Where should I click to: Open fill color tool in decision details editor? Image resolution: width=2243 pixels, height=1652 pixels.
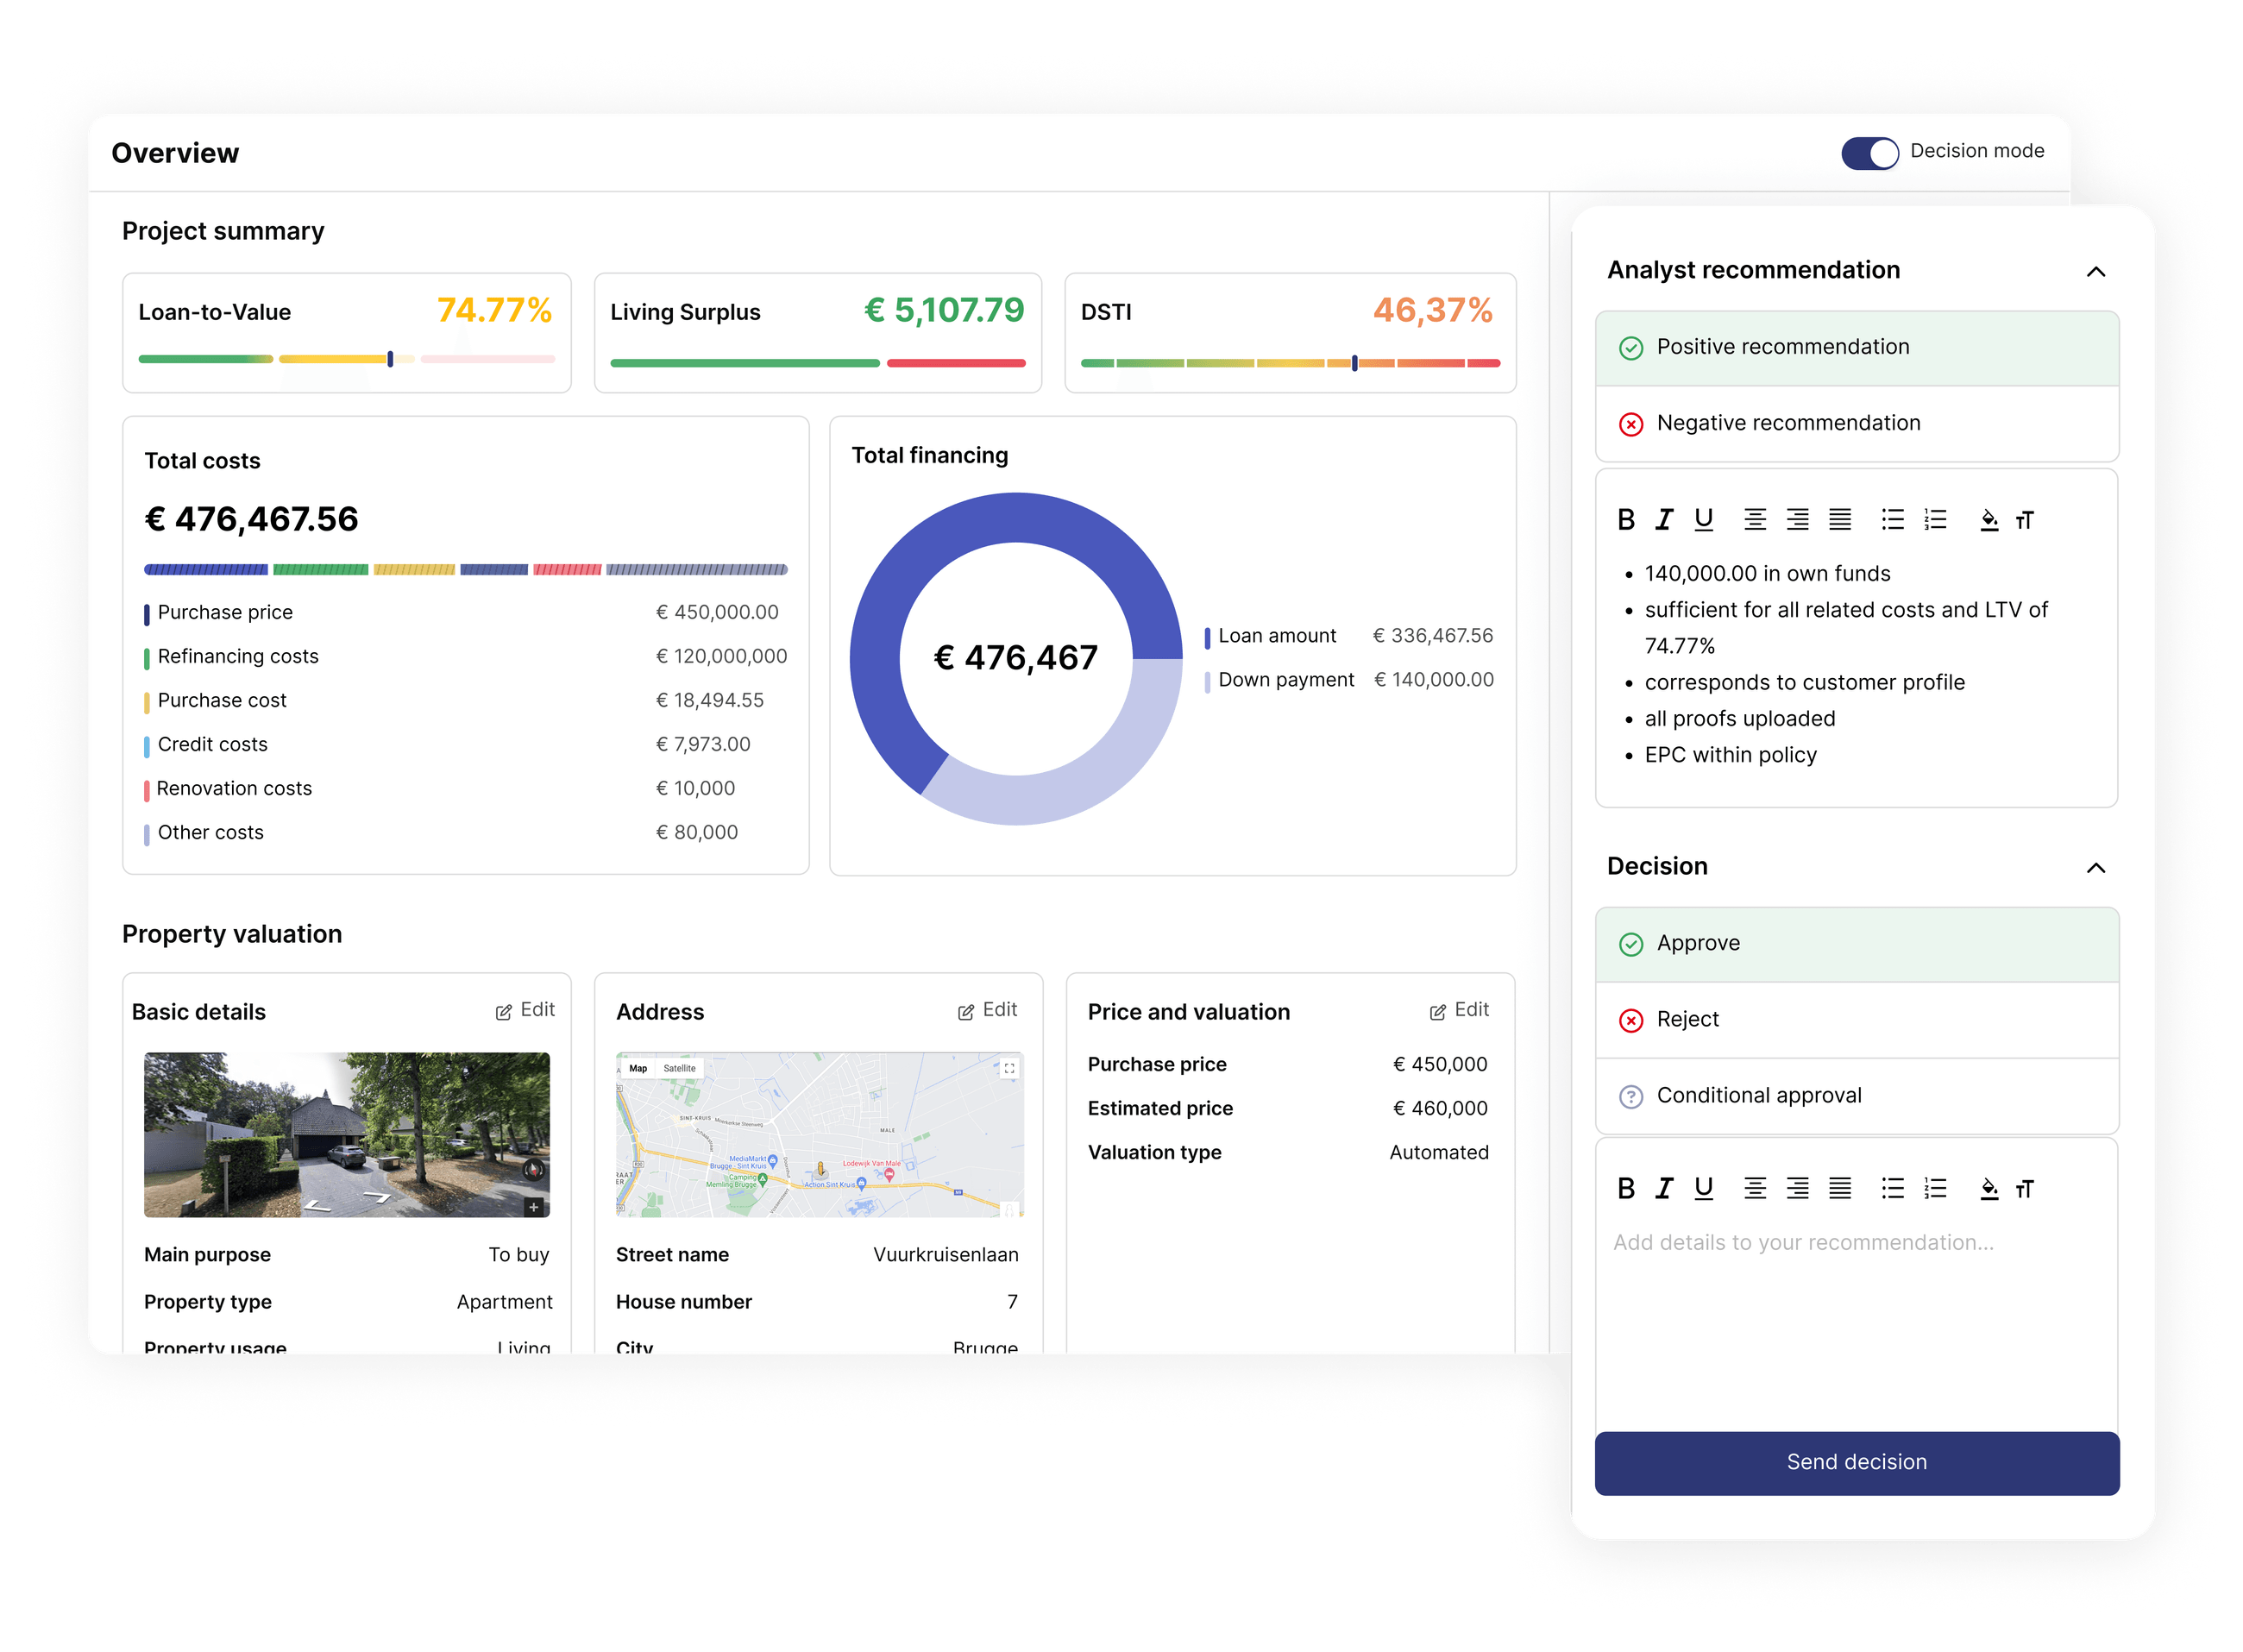tap(1989, 1187)
